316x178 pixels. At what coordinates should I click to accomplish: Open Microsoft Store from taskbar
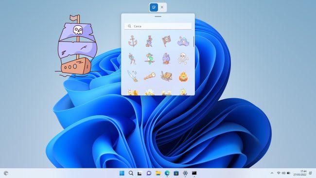(176, 173)
